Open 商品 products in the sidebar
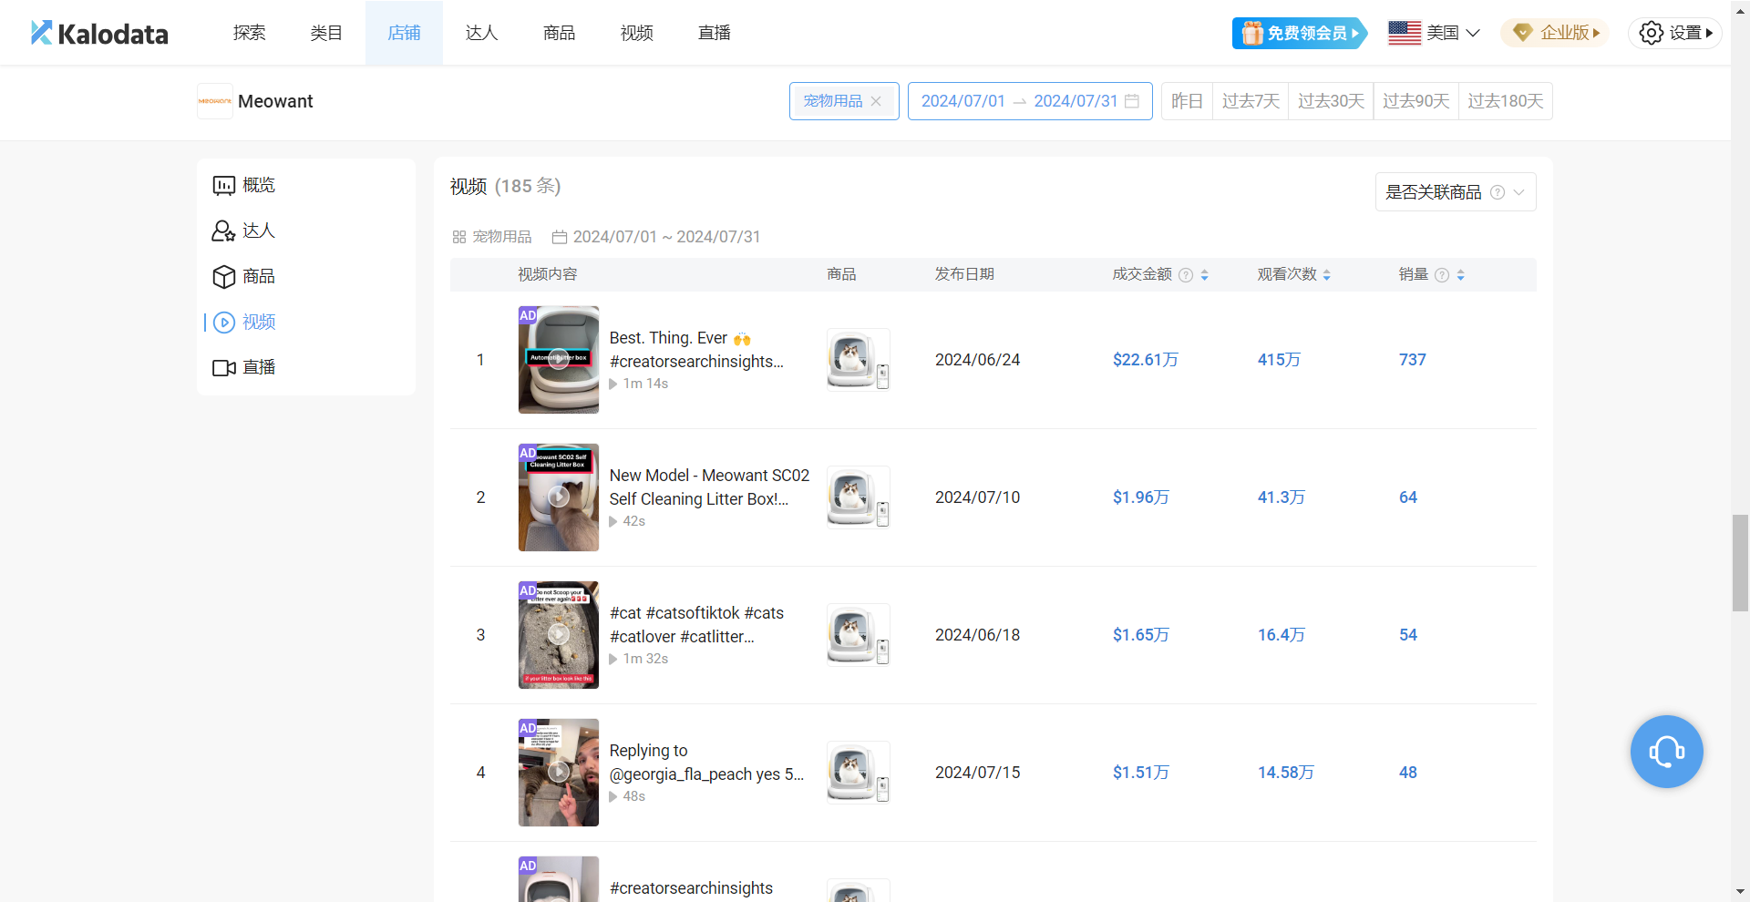Viewport: 1750px width, 902px height. click(244, 276)
